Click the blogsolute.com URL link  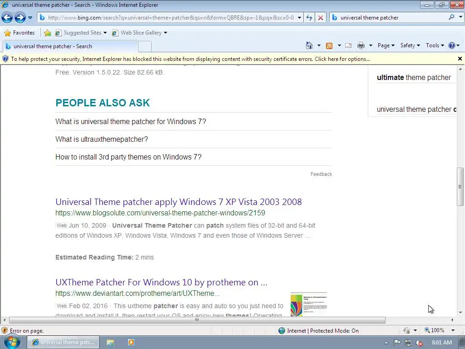click(160, 213)
